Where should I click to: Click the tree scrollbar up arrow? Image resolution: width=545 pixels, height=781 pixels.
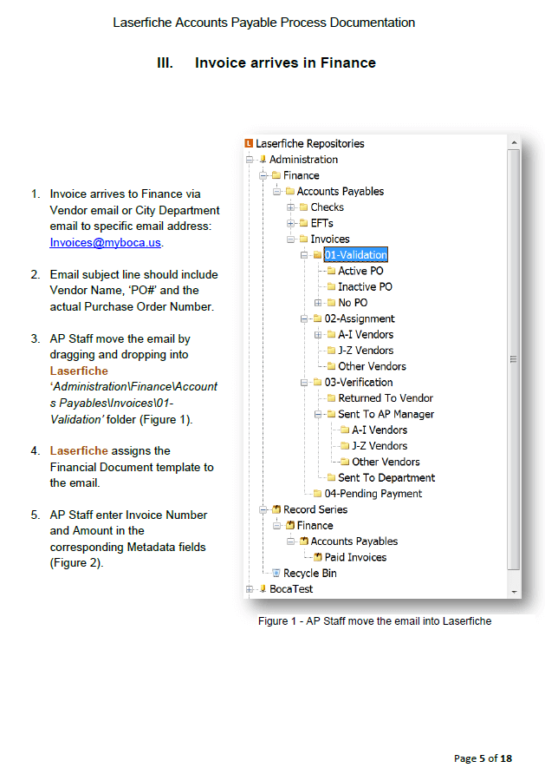click(x=514, y=143)
